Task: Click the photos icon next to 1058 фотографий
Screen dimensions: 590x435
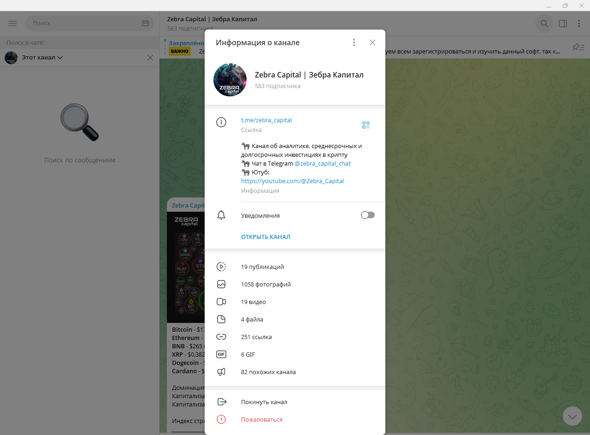Action: [221, 284]
